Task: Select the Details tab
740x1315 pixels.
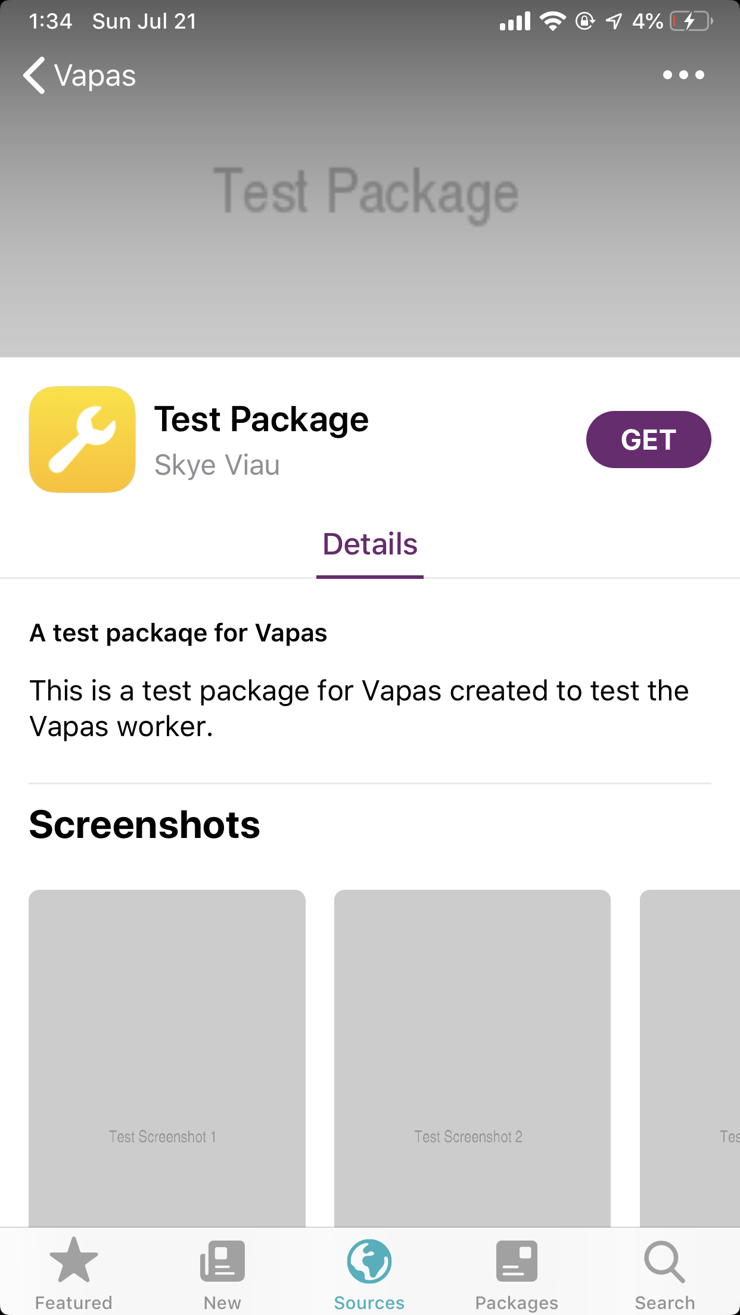Action: [x=370, y=544]
